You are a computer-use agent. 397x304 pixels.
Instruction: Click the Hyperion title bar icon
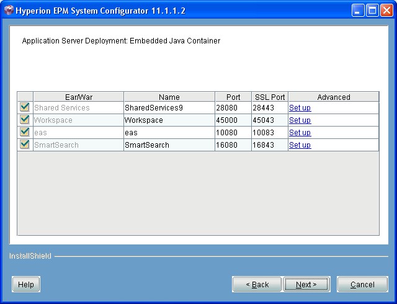(x=9, y=11)
